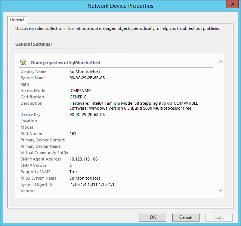This screenshot has width=241, height=226.
Task: Click the SNMP Agent Address label
Action: (41, 159)
